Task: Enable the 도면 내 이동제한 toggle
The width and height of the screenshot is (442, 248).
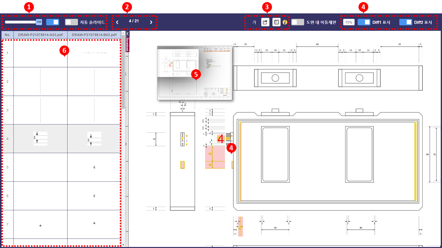Action: click(x=298, y=22)
